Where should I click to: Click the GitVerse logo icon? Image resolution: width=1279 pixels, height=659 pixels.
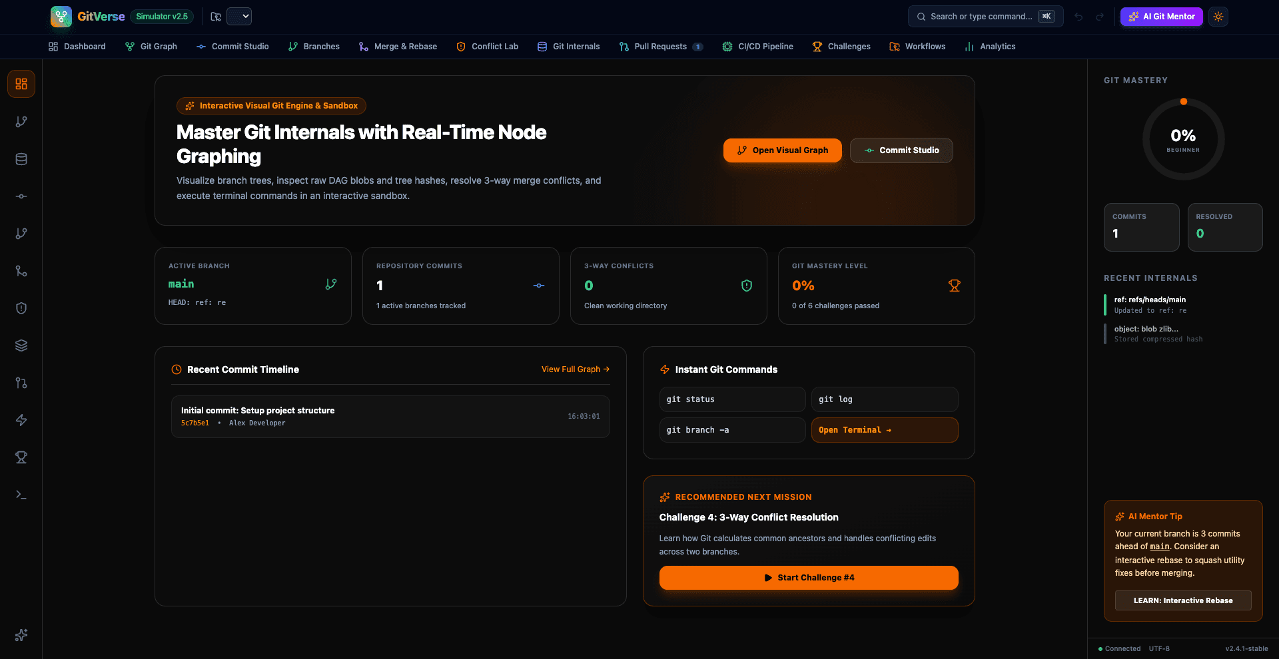click(x=61, y=17)
